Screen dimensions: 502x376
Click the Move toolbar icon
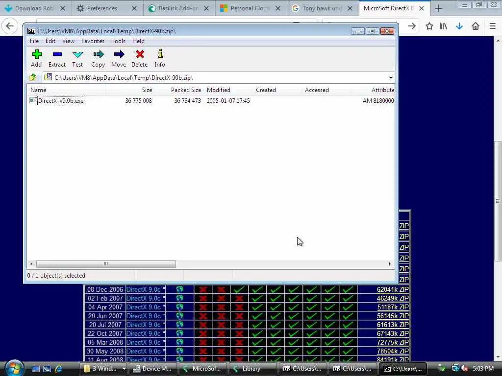tap(119, 58)
